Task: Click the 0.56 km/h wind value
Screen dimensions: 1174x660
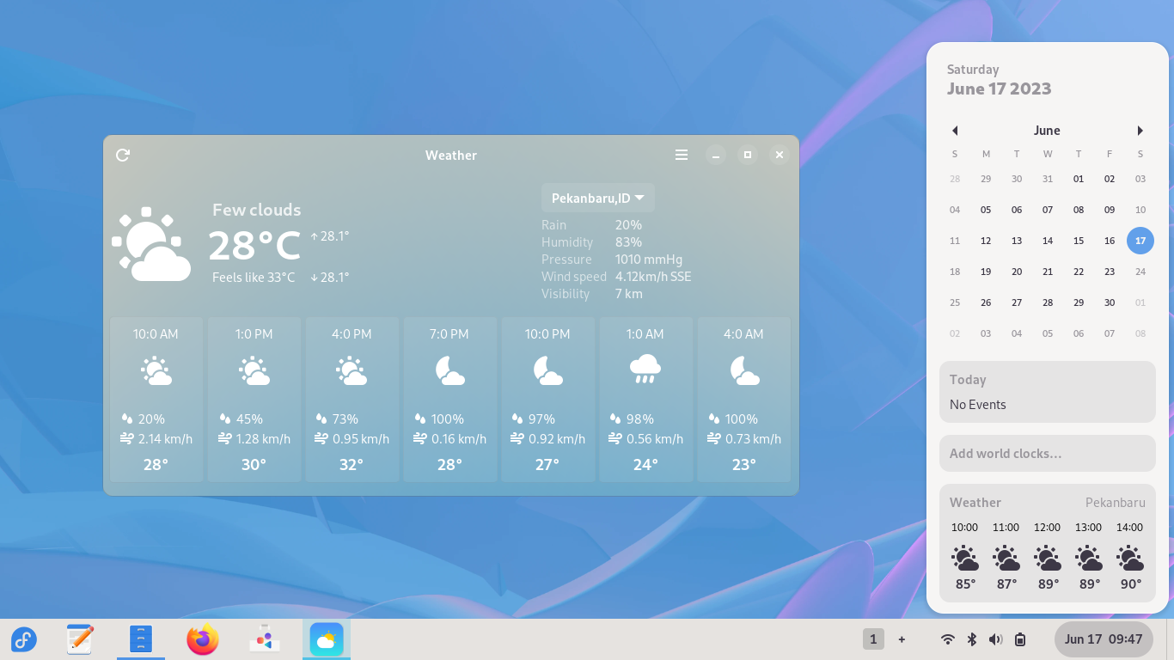Action: (x=656, y=439)
